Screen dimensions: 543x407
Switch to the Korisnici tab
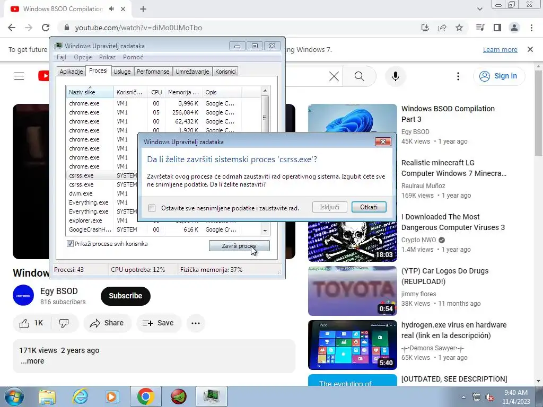pos(225,72)
